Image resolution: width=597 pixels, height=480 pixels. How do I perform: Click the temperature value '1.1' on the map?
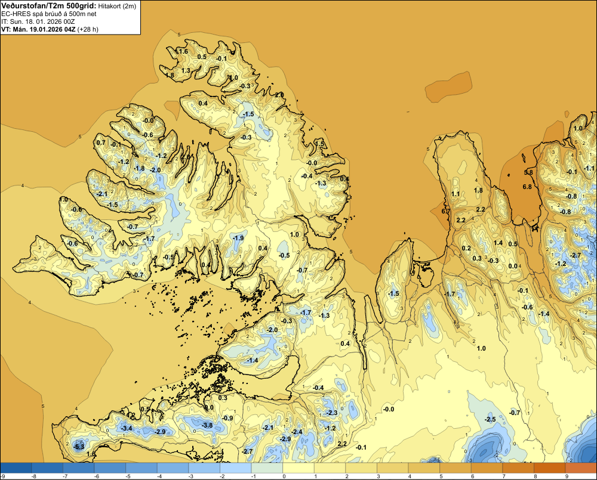pyautogui.click(x=456, y=194)
